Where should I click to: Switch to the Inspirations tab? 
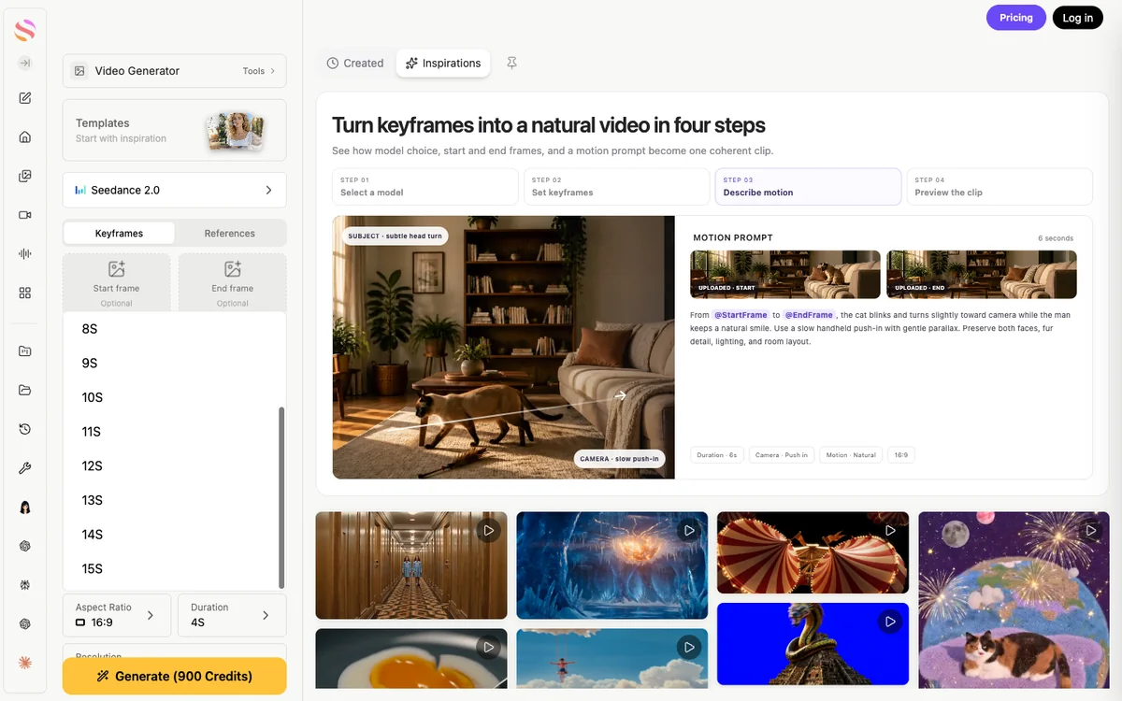click(x=443, y=63)
